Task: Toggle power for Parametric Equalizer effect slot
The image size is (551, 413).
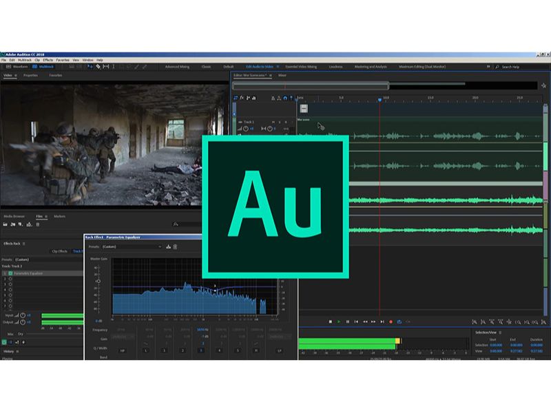Action: (x=10, y=273)
